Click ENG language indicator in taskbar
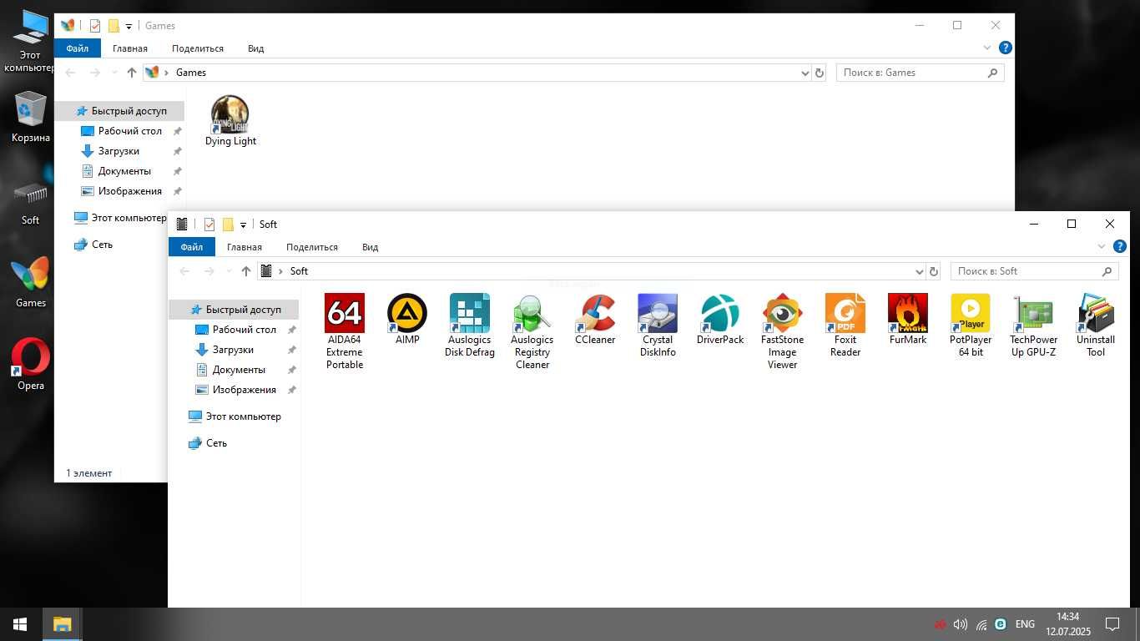This screenshot has height=641, width=1140. [x=1025, y=624]
